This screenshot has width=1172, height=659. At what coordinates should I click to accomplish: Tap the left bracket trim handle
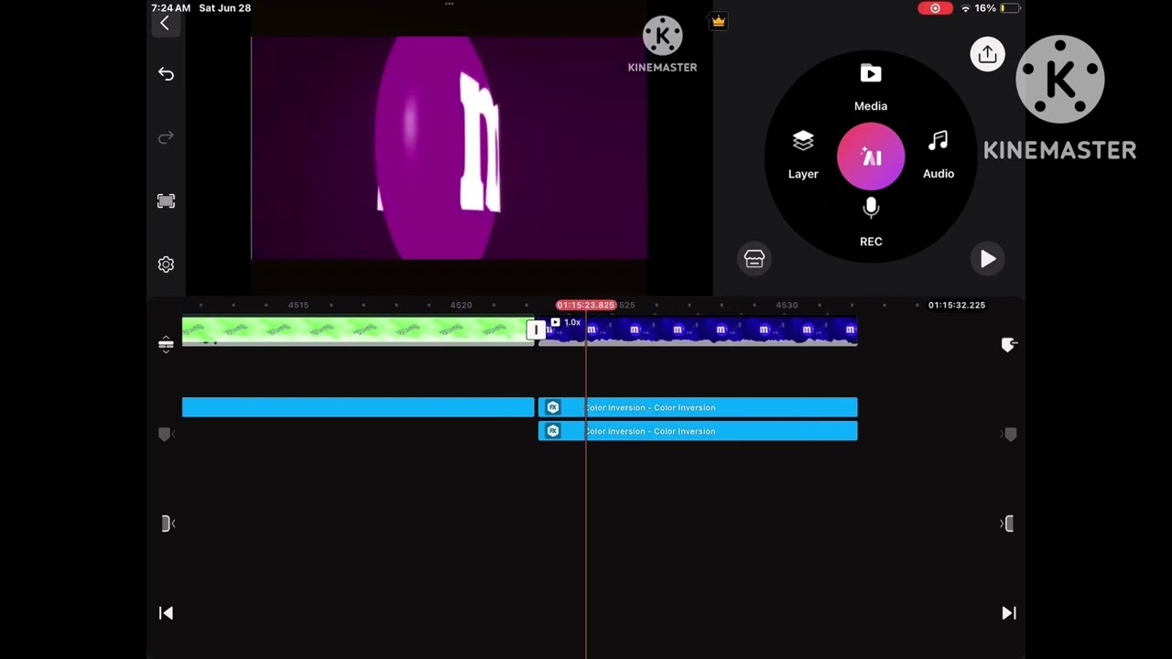tap(168, 524)
